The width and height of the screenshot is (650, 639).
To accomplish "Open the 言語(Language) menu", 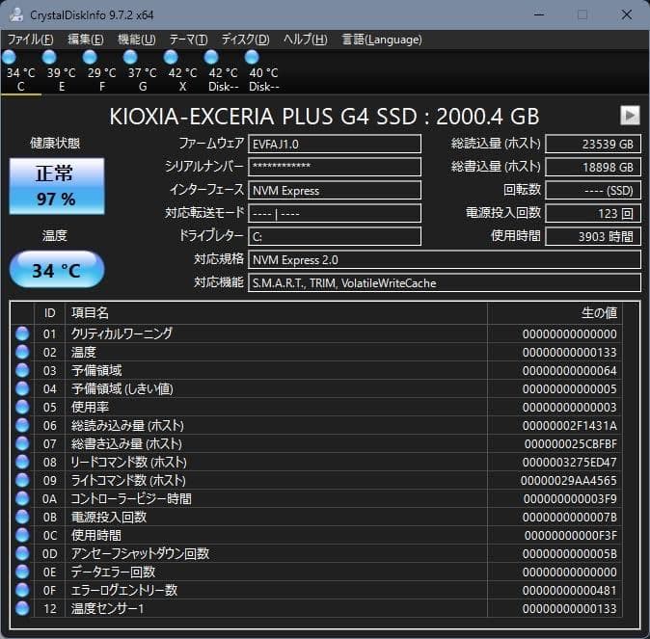I will 381,40.
